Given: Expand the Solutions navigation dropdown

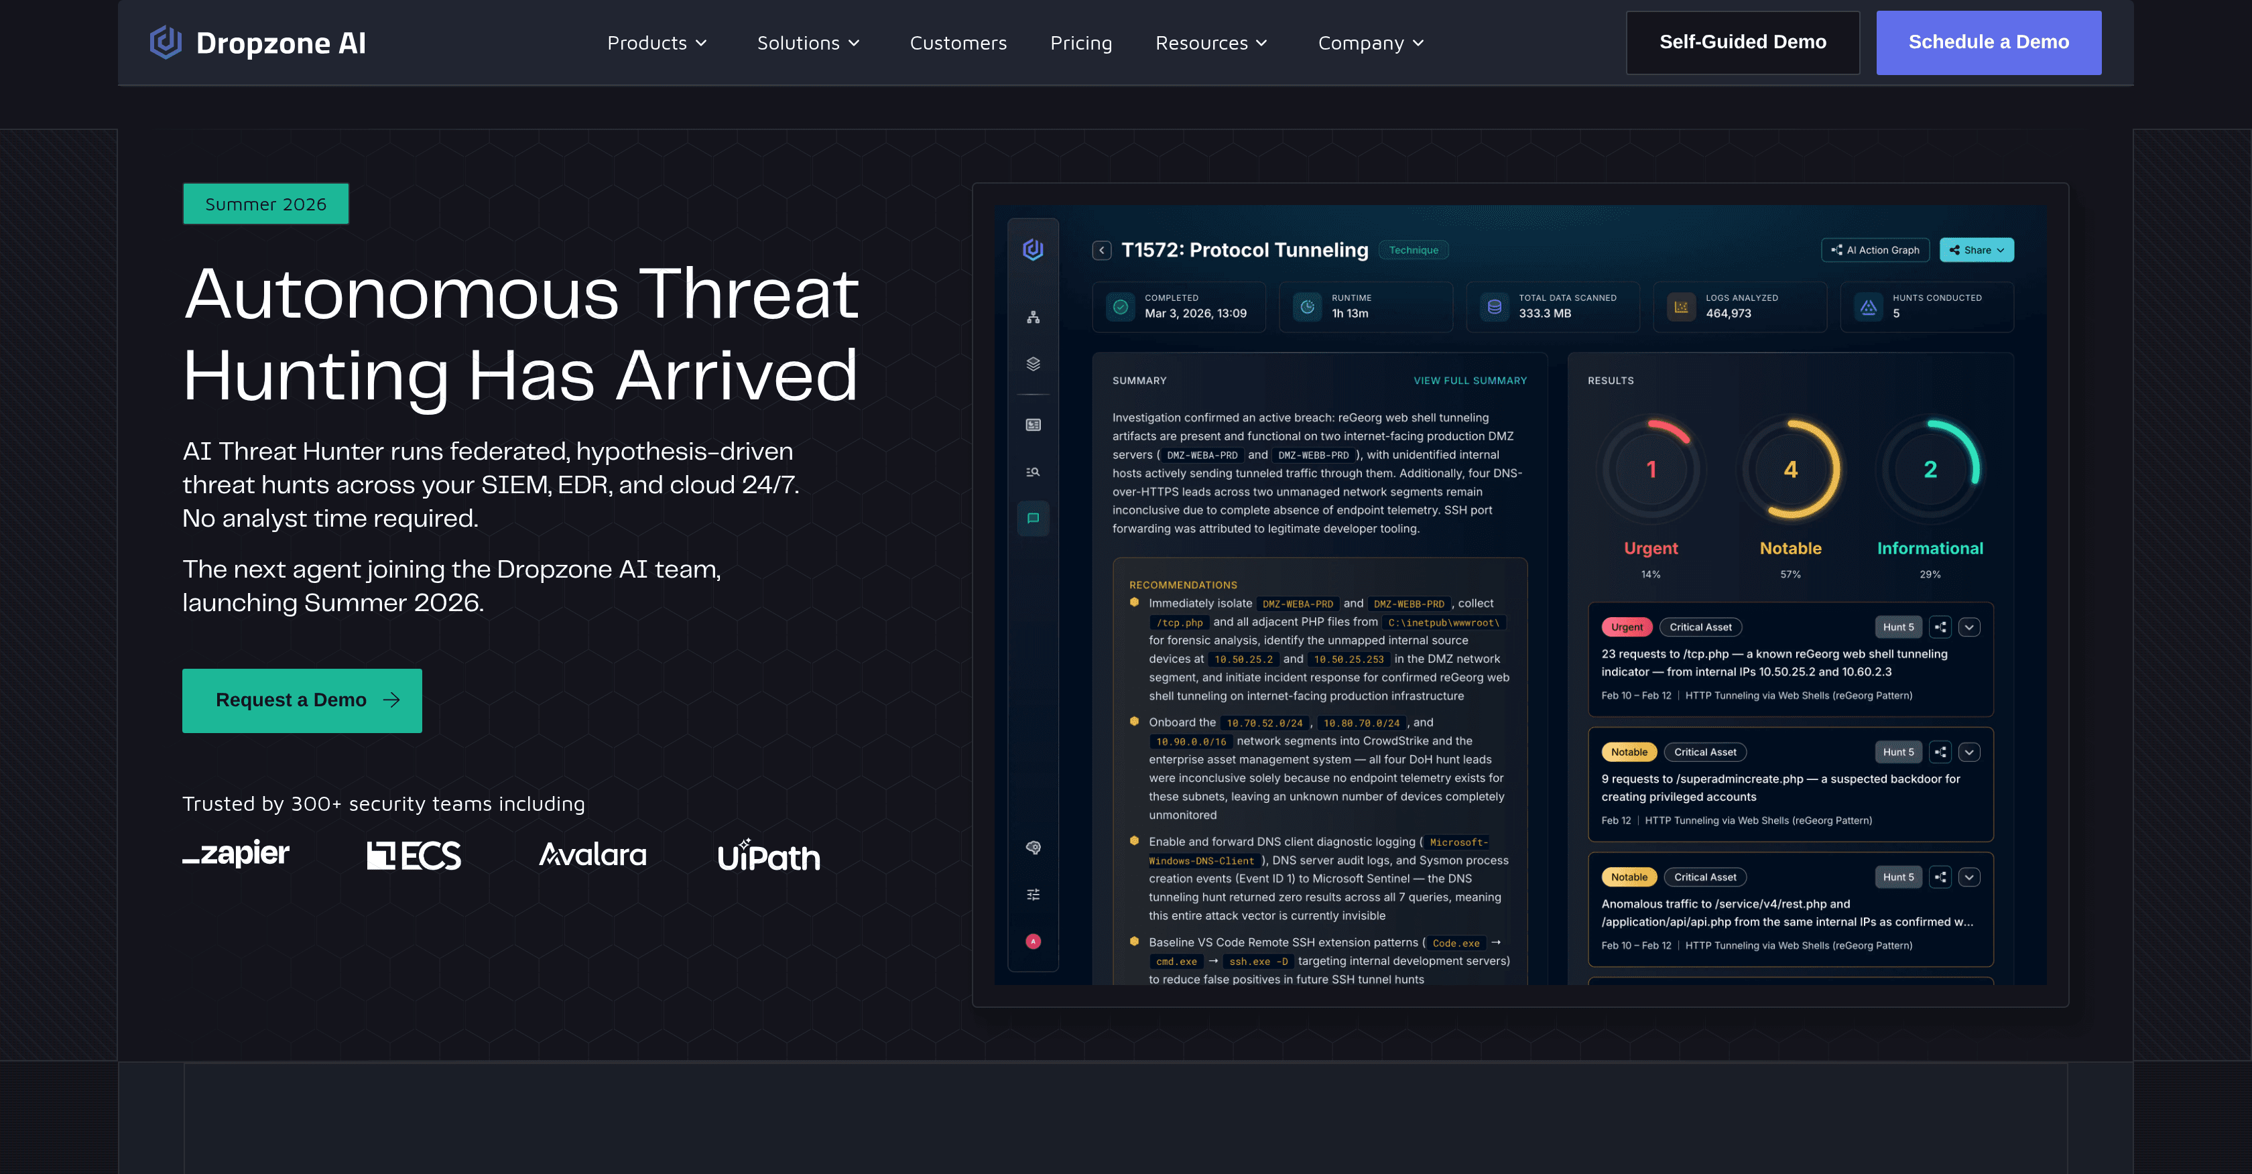Looking at the screenshot, I should click(x=809, y=42).
